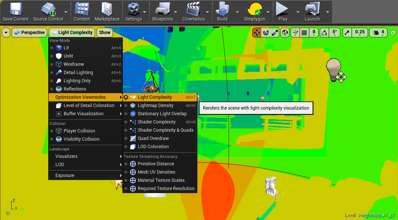This screenshot has height=220, width=398.
Task: Select the translate gizmo tool
Action: (x=257, y=33)
